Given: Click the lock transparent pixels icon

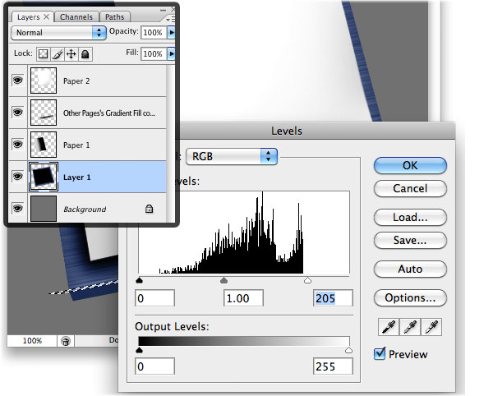Looking at the screenshot, I should (x=43, y=54).
